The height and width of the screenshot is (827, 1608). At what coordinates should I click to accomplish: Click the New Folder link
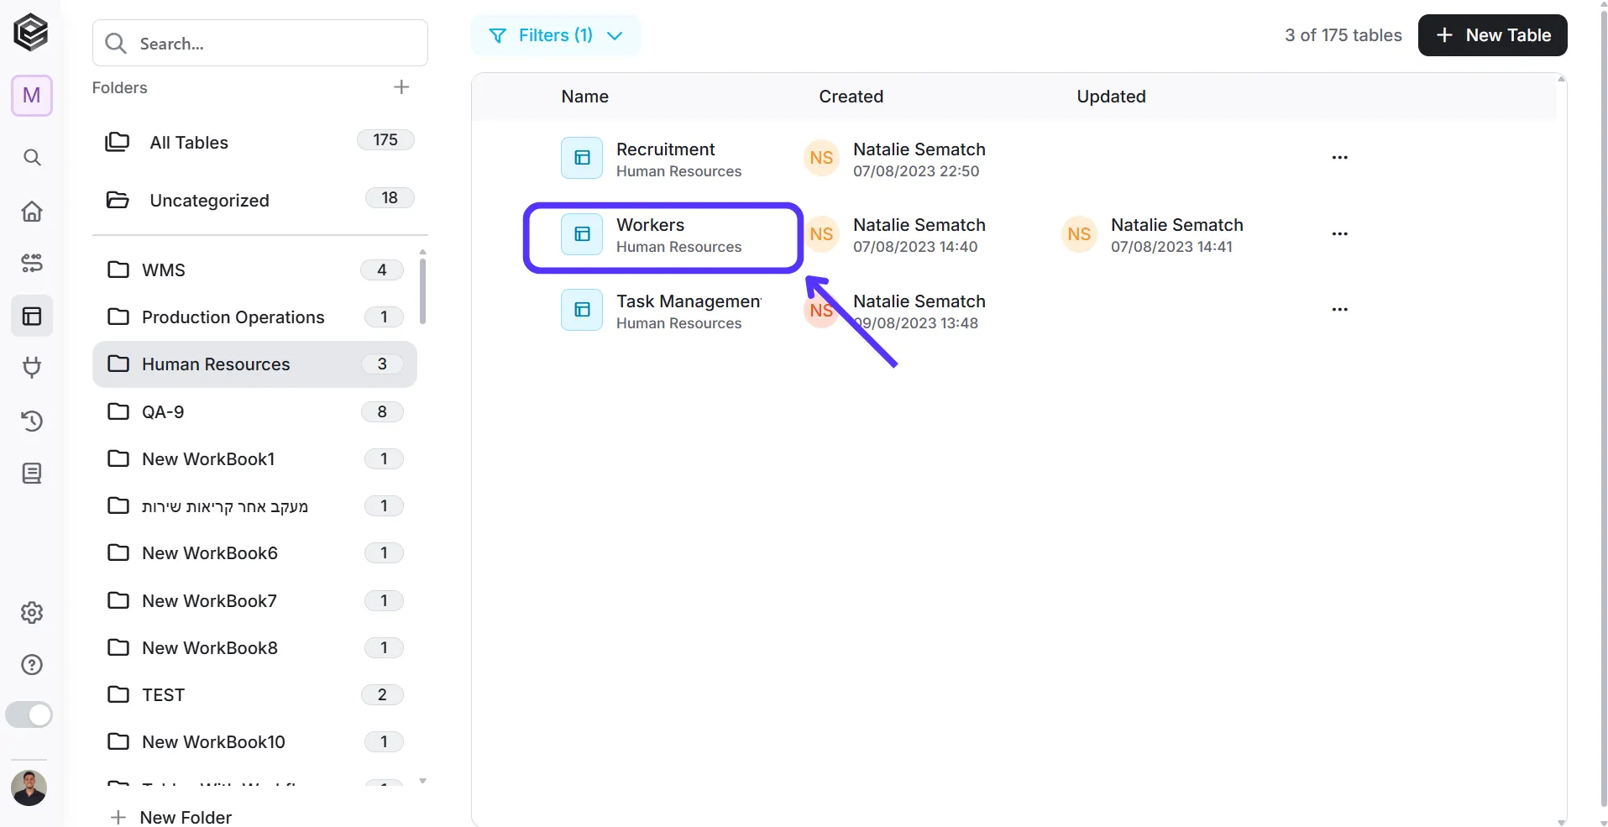pyautogui.click(x=172, y=817)
